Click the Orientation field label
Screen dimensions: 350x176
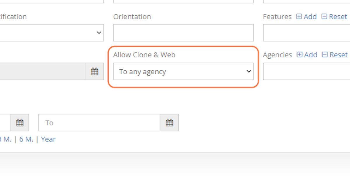pyautogui.click(x=132, y=17)
